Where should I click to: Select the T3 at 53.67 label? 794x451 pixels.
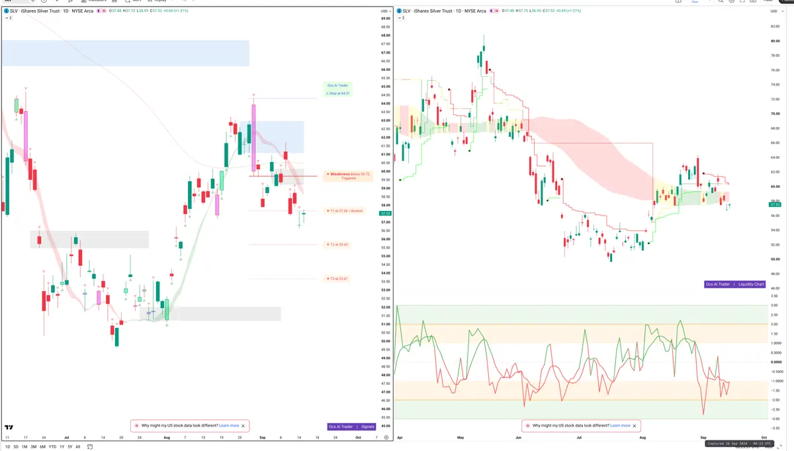tap(337, 279)
